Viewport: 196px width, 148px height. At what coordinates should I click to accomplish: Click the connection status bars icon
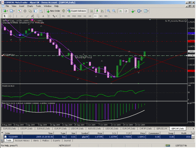168,145
